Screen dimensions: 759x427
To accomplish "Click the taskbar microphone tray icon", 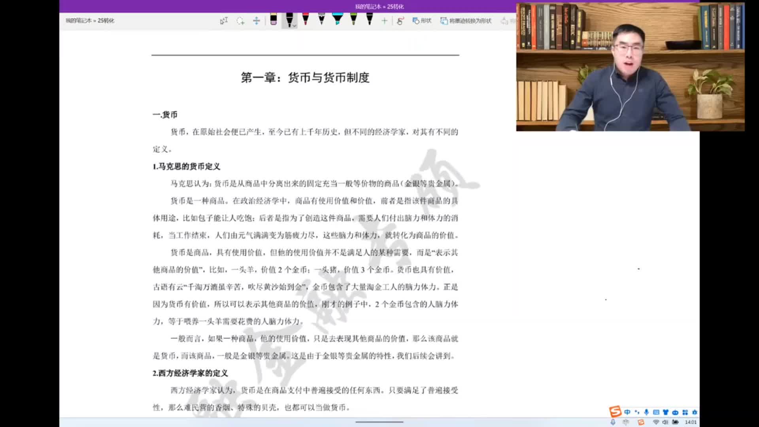I will tap(613, 422).
